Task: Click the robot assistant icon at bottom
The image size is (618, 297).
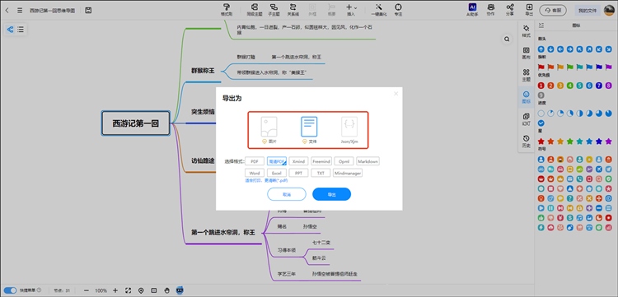Action: [180, 290]
